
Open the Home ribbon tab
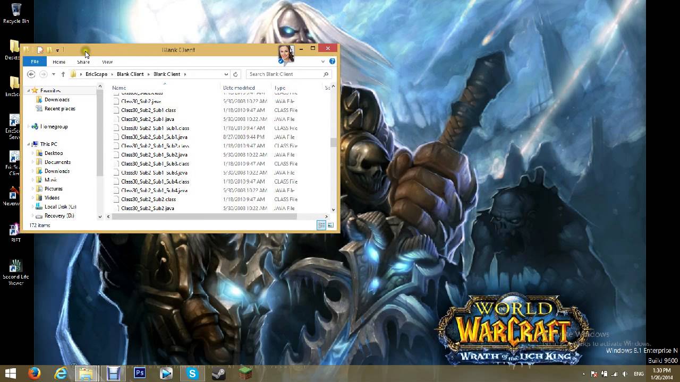(59, 62)
